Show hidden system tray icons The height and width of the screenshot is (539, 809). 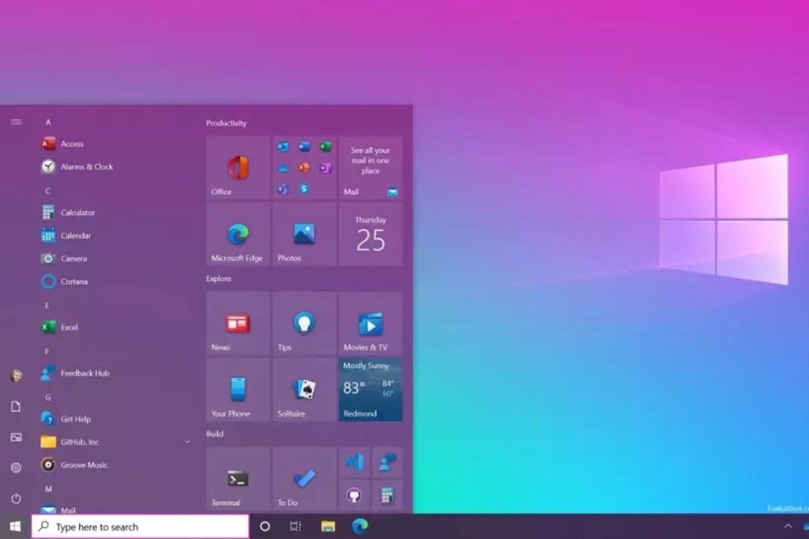pyautogui.click(x=788, y=526)
